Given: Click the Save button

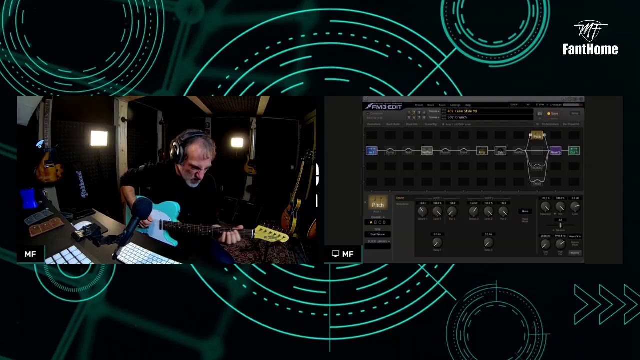Looking at the screenshot, I should 553,114.
